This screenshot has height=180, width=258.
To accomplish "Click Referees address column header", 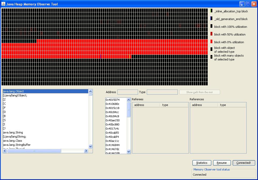I will (x=146, y=105).
